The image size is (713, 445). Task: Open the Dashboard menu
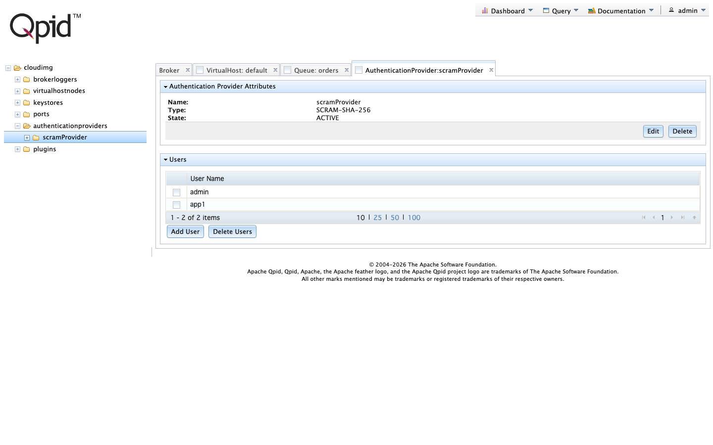coord(507,10)
